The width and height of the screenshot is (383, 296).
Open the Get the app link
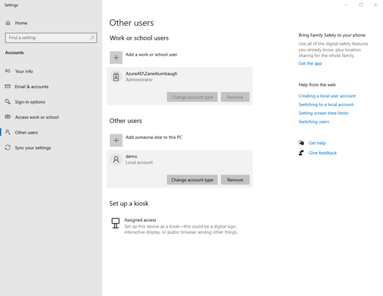coord(310,64)
